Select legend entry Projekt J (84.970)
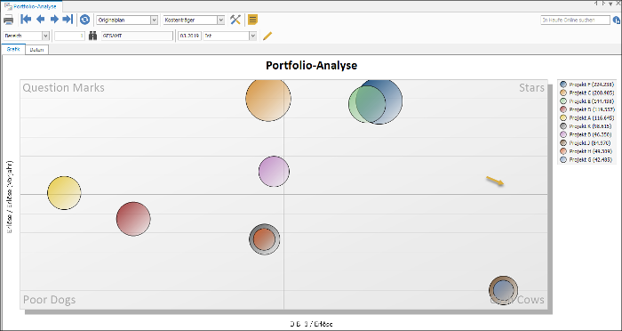Image resolution: width=622 pixels, height=331 pixels. [586, 142]
